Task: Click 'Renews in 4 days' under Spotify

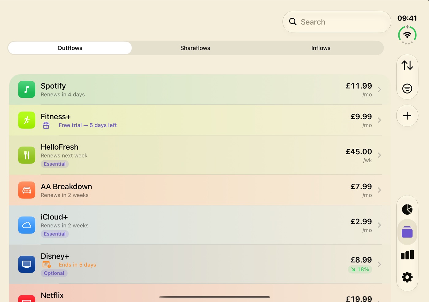Action: click(63, 94)
